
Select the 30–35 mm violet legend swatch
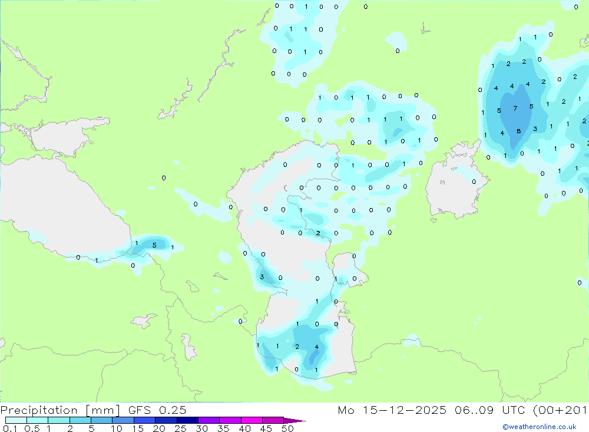coord(209,420)
